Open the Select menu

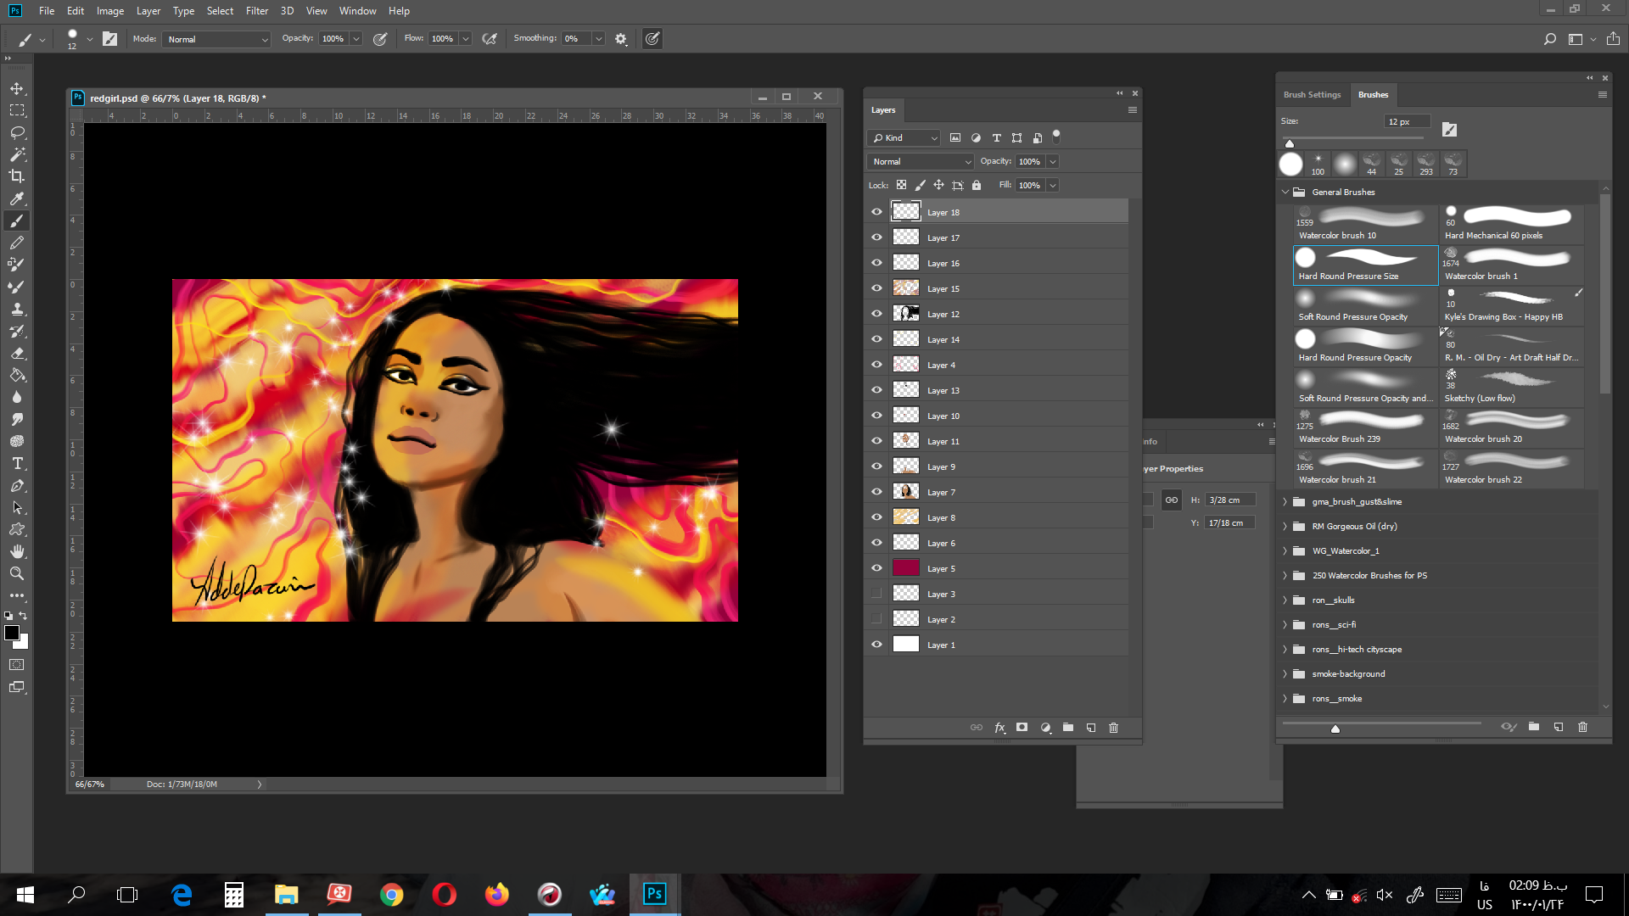pyautogui.click(x=220, y=11)
